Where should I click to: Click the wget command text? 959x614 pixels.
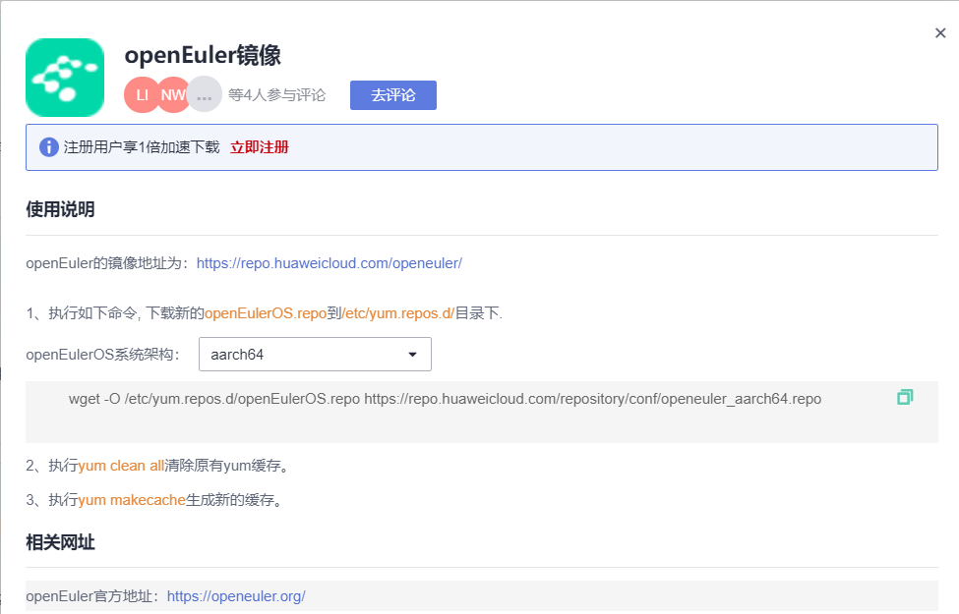[x=445, y=399]
